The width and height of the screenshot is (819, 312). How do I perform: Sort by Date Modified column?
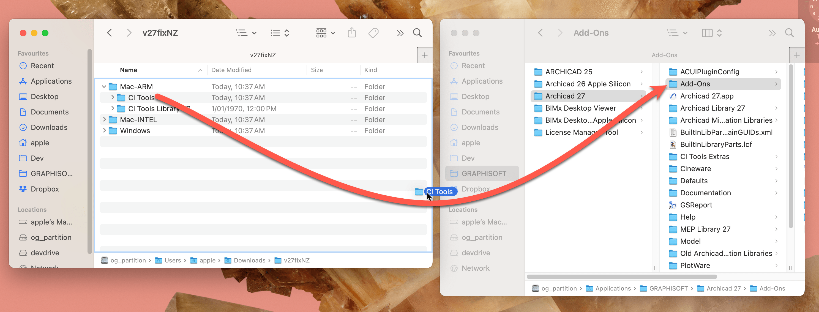[231, 70]
